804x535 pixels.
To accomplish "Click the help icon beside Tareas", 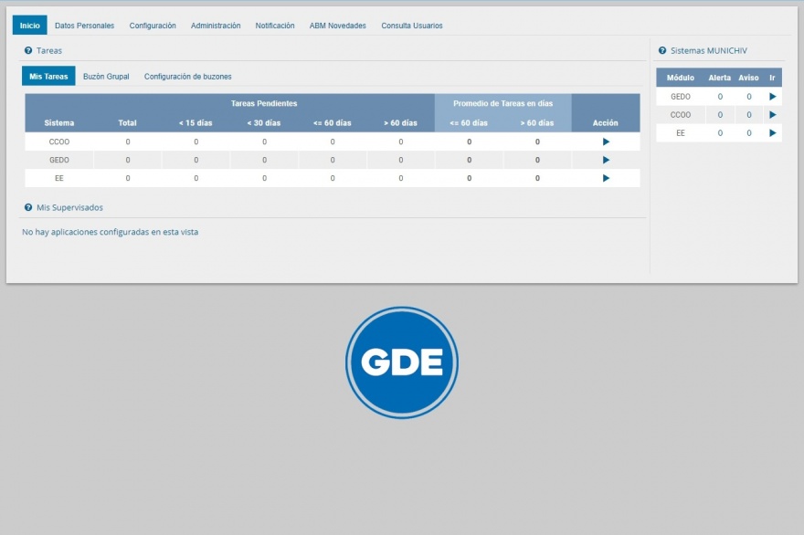I will (28, 50).
